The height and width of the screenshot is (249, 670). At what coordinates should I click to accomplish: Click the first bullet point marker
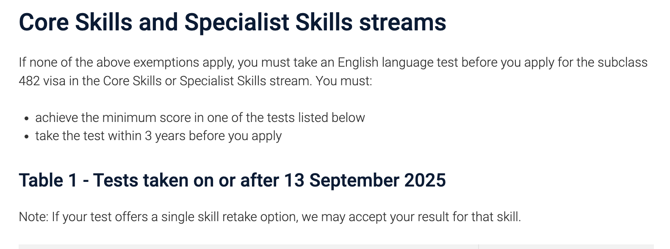pos(27,119)
